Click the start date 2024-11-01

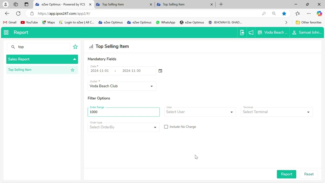(x=100, y=71)
